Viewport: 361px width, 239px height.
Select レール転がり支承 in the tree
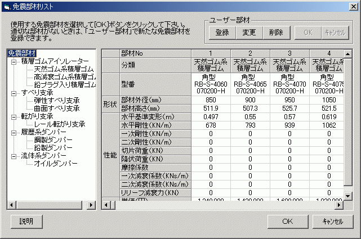pyautogui.click(x=59, y=124)
